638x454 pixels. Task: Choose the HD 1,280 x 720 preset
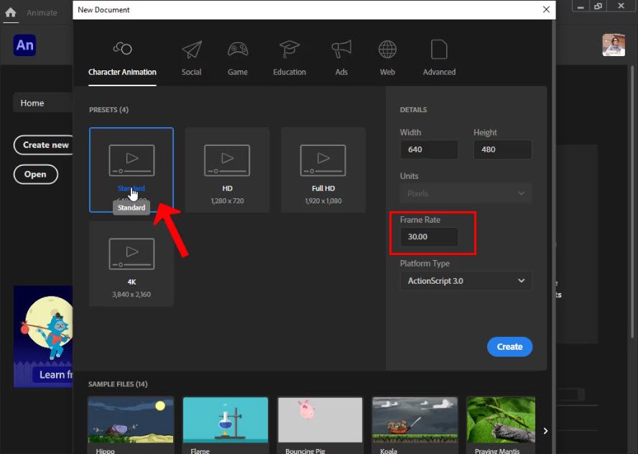tap(227, 170)
